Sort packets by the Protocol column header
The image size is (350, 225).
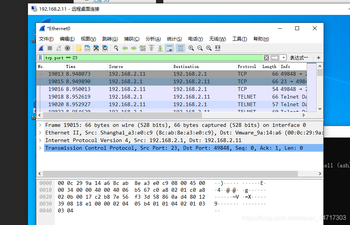[x=248, y=66]
